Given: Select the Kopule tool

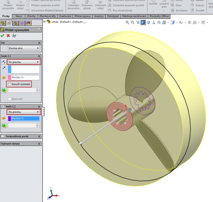Looking at the screenshot, I should click(197, 5).
